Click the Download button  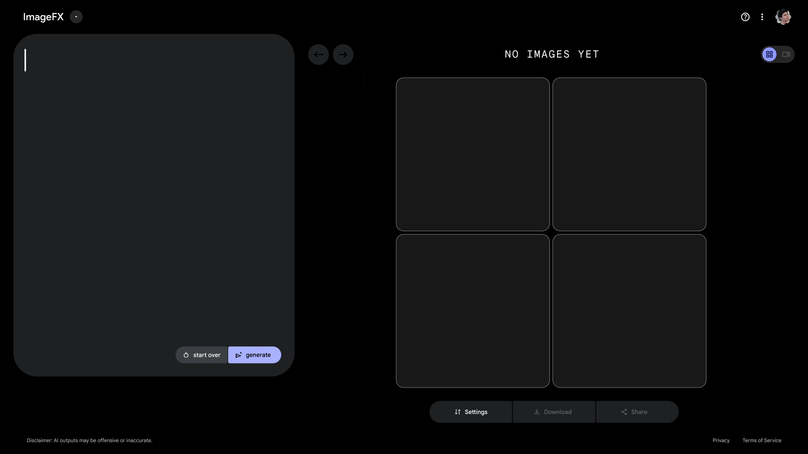(553, 412)
